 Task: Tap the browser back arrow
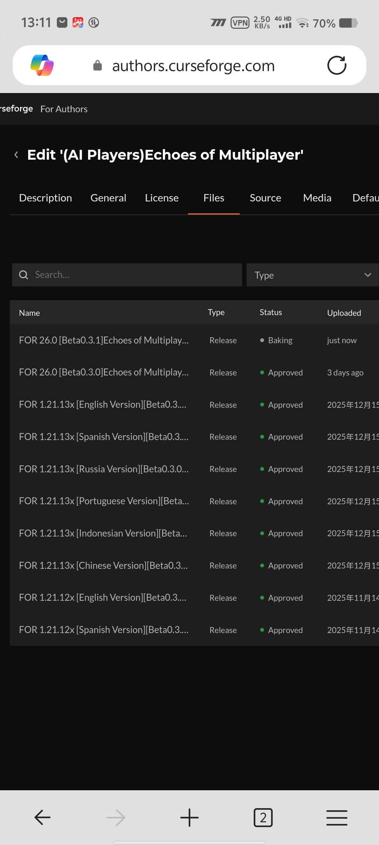coord(42,817)
